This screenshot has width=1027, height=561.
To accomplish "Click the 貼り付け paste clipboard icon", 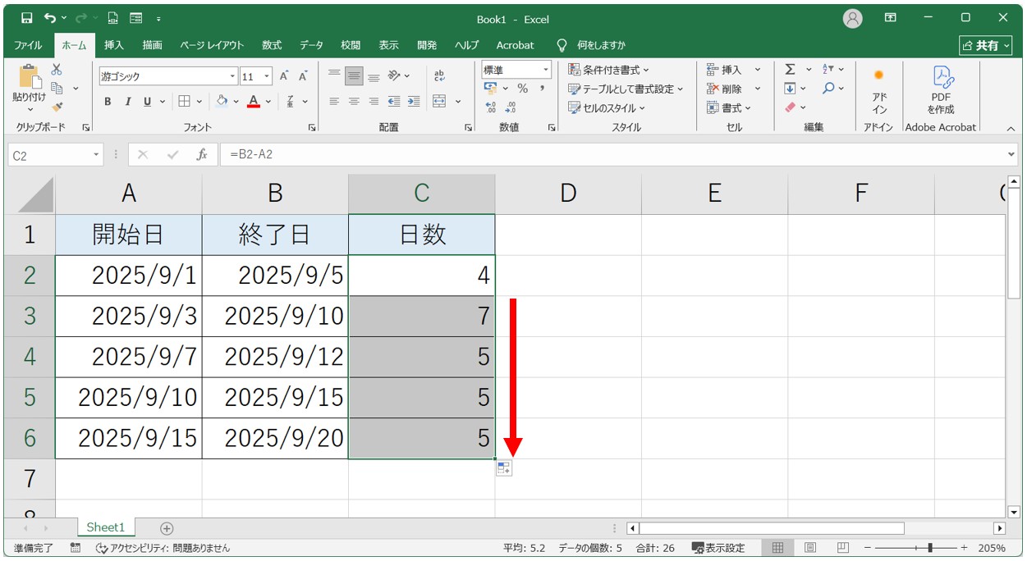I will 30,78.
